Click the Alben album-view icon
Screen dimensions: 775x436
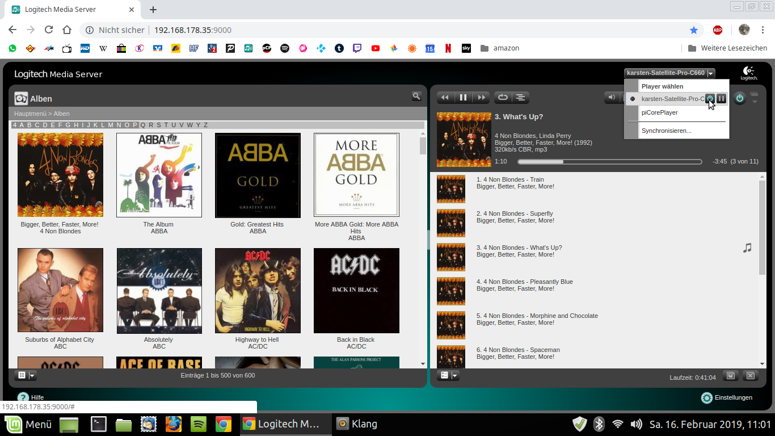click(x=21, y=98)
